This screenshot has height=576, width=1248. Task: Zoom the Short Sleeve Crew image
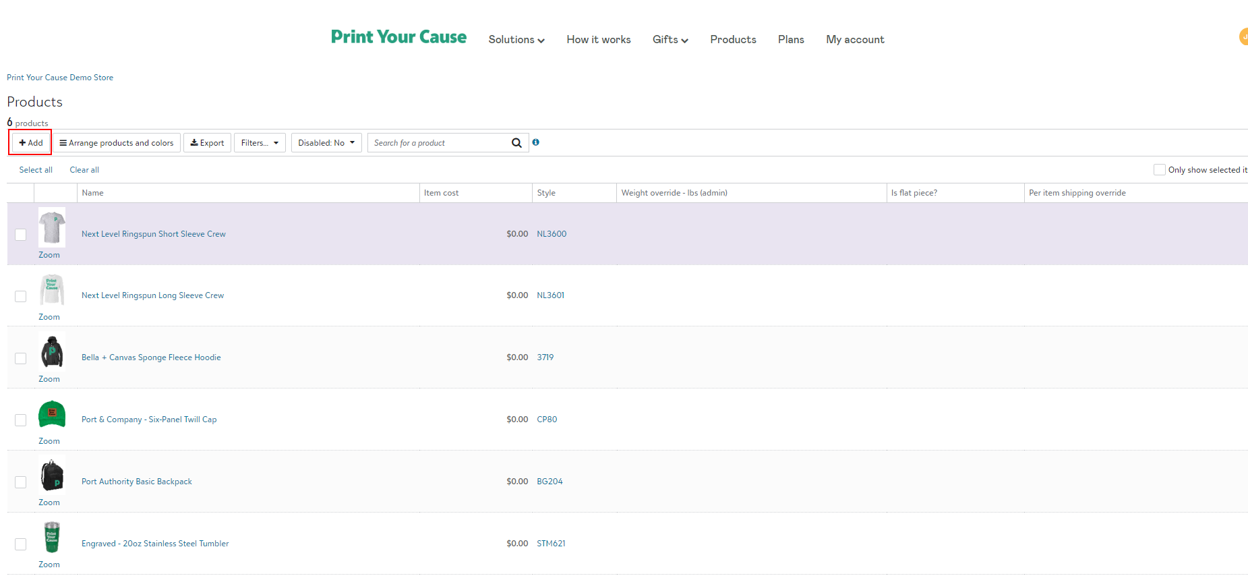tap(49, 255)
